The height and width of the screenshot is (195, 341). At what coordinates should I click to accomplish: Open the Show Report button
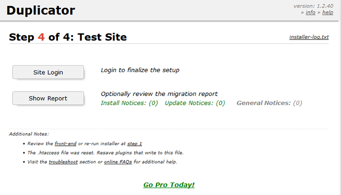48,98
